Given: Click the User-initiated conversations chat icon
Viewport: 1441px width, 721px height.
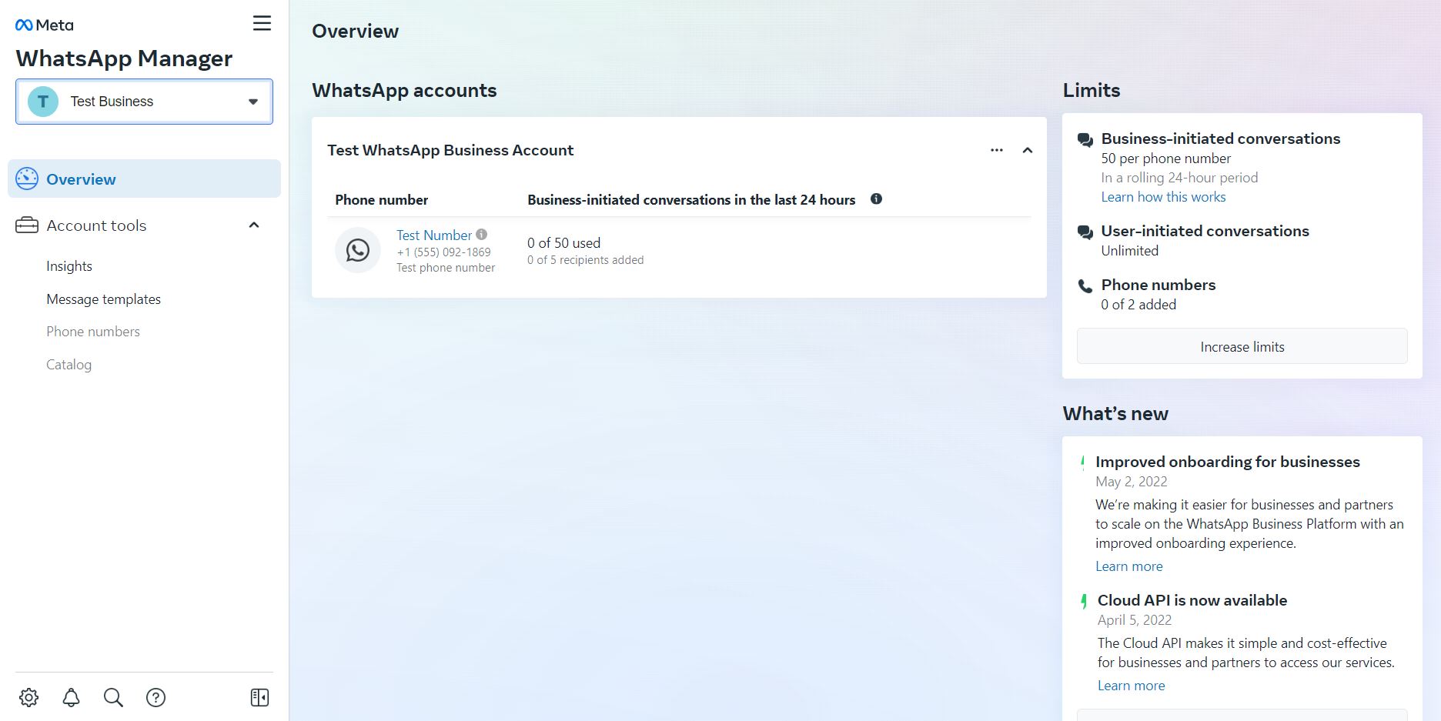Looking at the screenshot, I should click(1085, 232).
